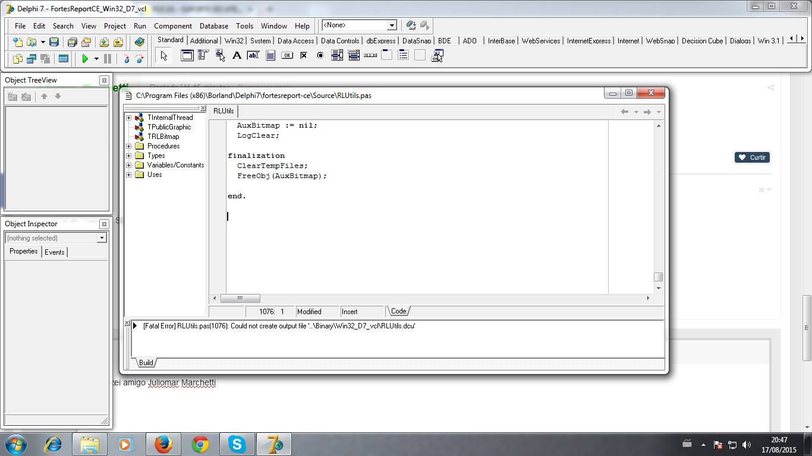The height and width of the screenshot is (456, 812).
Task: Close the Object TreeView panel
Action: [104, 80]
